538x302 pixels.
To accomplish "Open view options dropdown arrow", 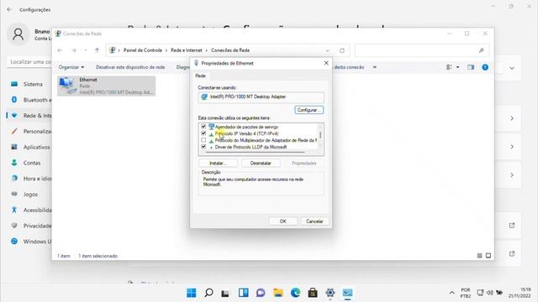I will (457, 67).
